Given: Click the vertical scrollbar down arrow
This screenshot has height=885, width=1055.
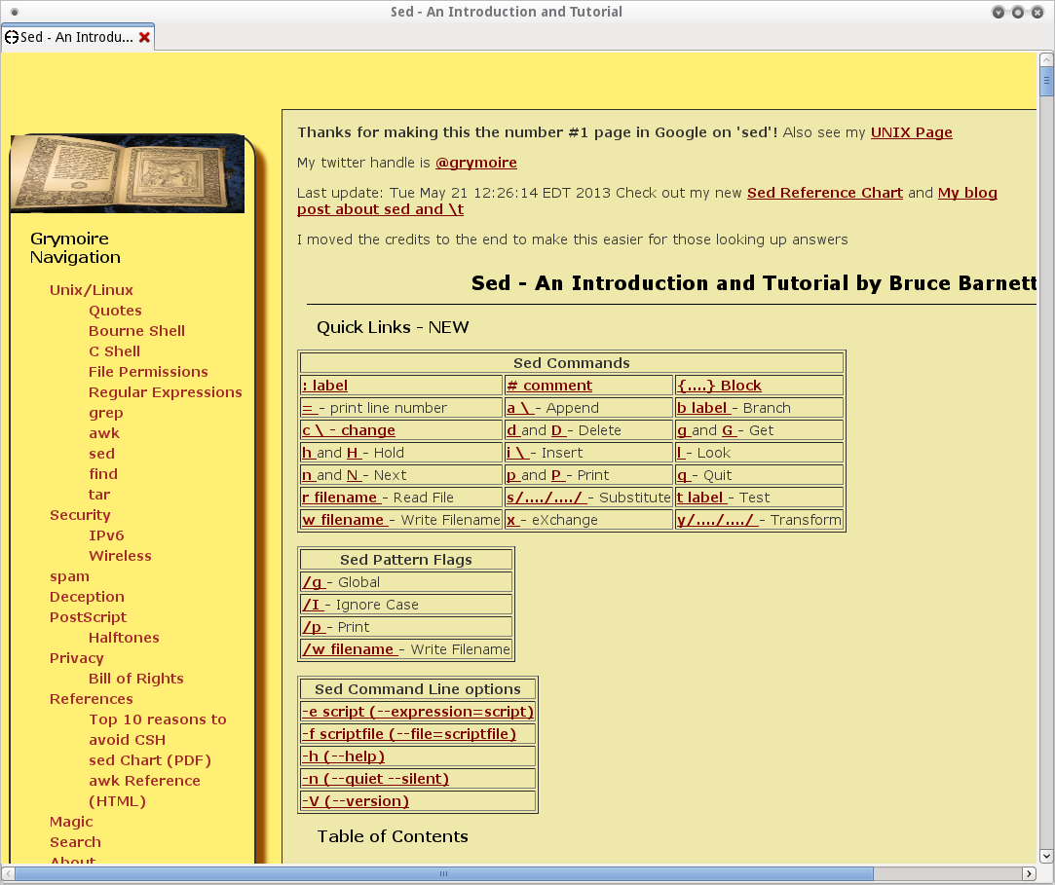Looking at the screenshot, I should [x=1046, y=858].
